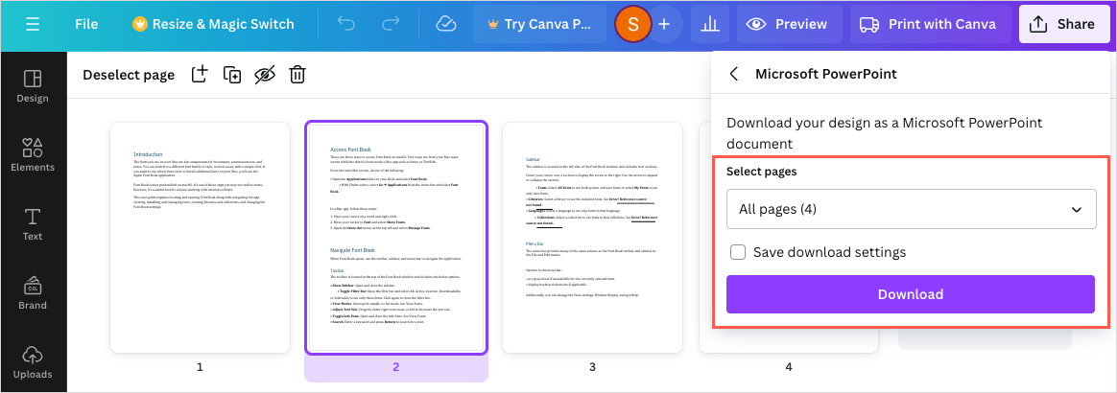This screenshot has width=1117, height=393.
Task: Open the Text side panel
Action: pos(33,224)
